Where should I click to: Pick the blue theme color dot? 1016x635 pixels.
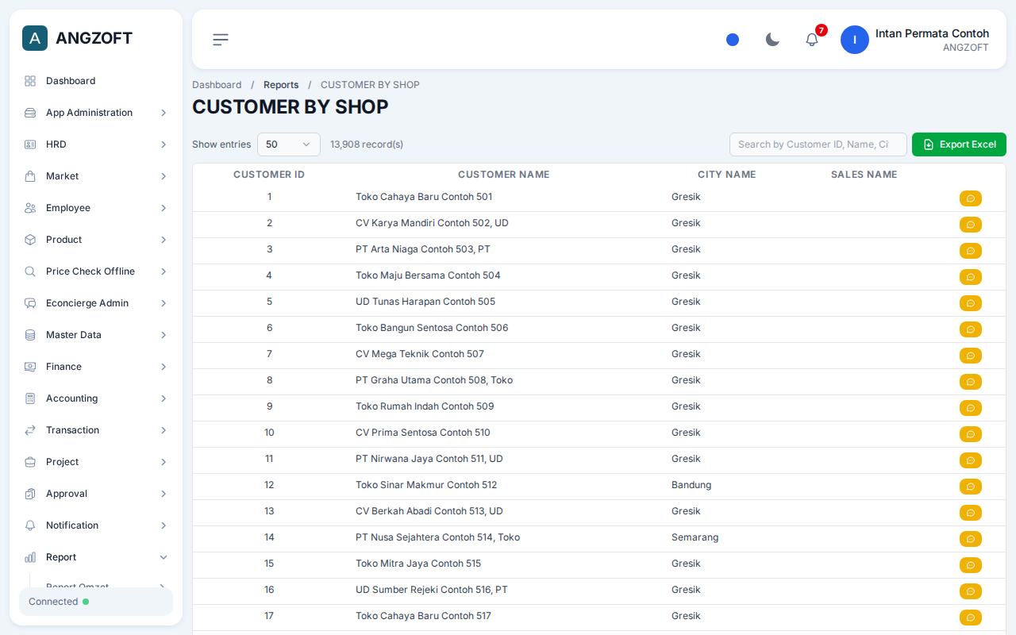(733, 39)
